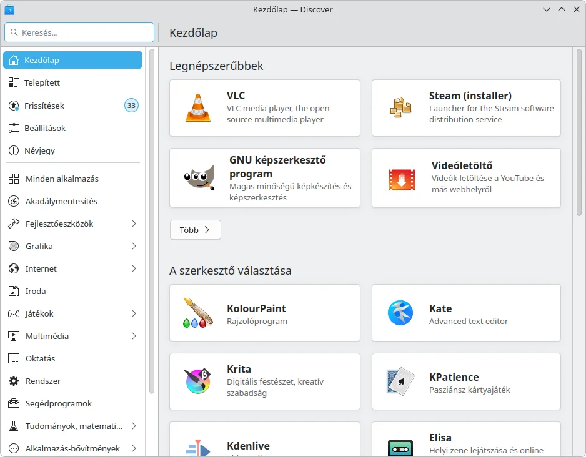This screenshot has height=457, width=586.
Task: Open the GNU képszerkesztő program title
Action: click(x=277, y=167)
